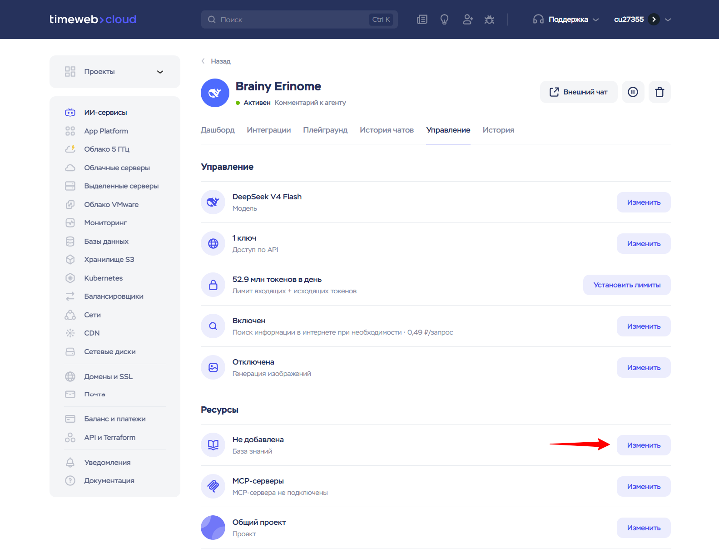Viewport: 719px width, 553px height.
Task: Click the 1 ключ text
Action: click(x=244, y=238)
